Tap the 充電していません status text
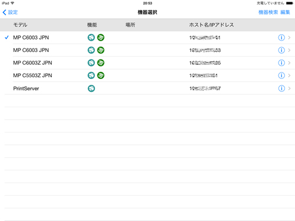 point(270,3)
